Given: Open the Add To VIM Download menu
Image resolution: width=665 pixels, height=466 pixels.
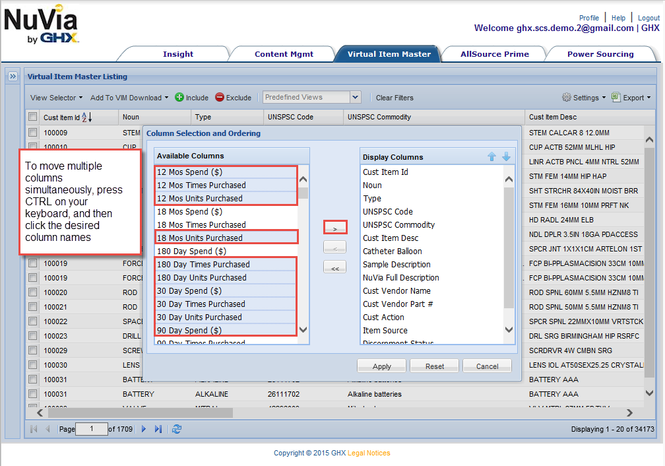Looking at the screenshot, I should click(x=129, y=98).
